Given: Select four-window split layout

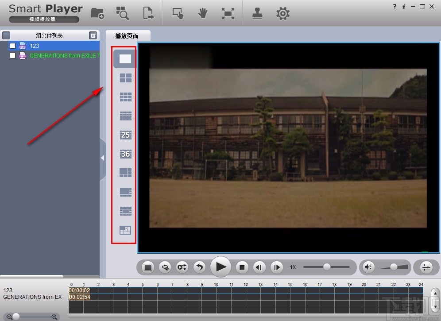Looking at the screenshot, I should [125, 78].
